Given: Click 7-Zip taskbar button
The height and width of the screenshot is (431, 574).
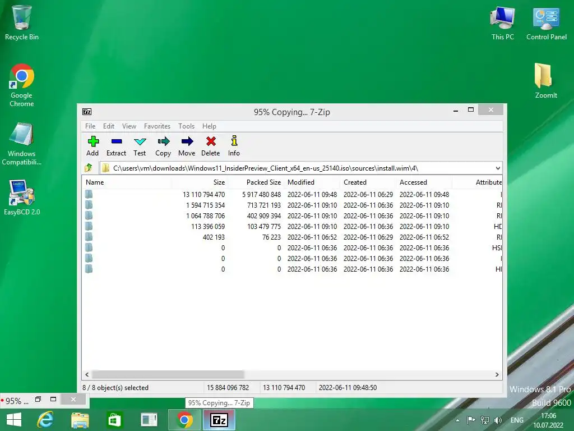Looking at the screenshot, I should (219, 420).
